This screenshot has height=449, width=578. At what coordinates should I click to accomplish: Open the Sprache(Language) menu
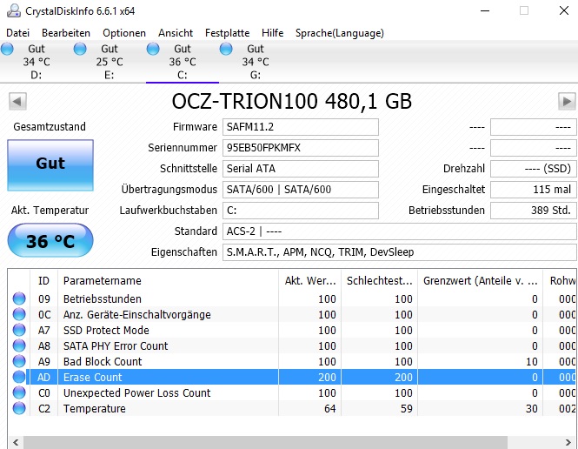pos(340,33)
